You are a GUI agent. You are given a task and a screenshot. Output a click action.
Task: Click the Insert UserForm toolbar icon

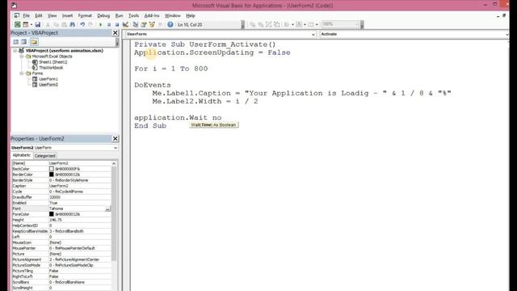coord(25,24)
